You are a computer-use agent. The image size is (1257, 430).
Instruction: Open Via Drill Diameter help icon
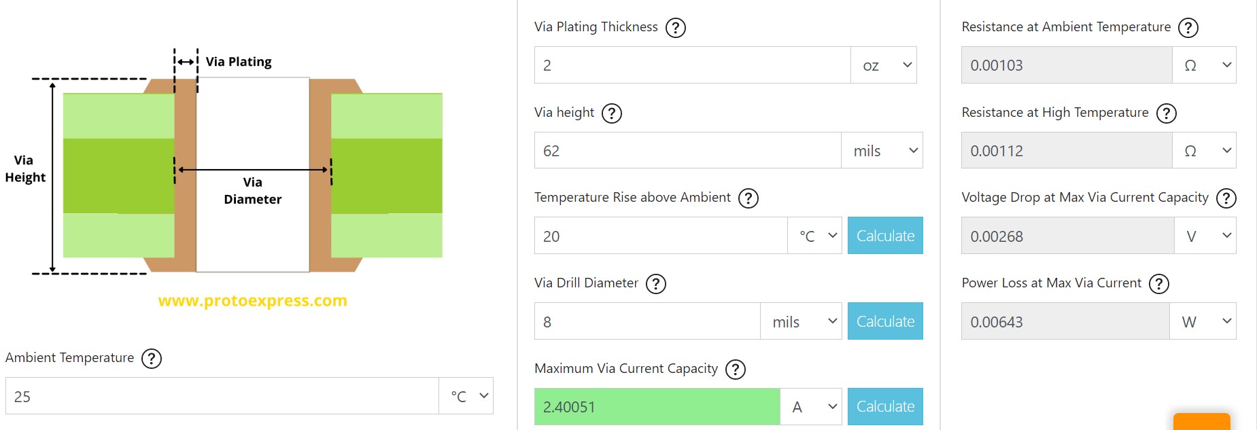tap(655, 284)
